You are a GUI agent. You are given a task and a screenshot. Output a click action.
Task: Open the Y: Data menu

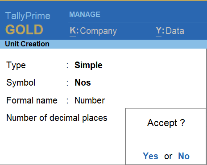pyautogui.click(x=170, y=31)
